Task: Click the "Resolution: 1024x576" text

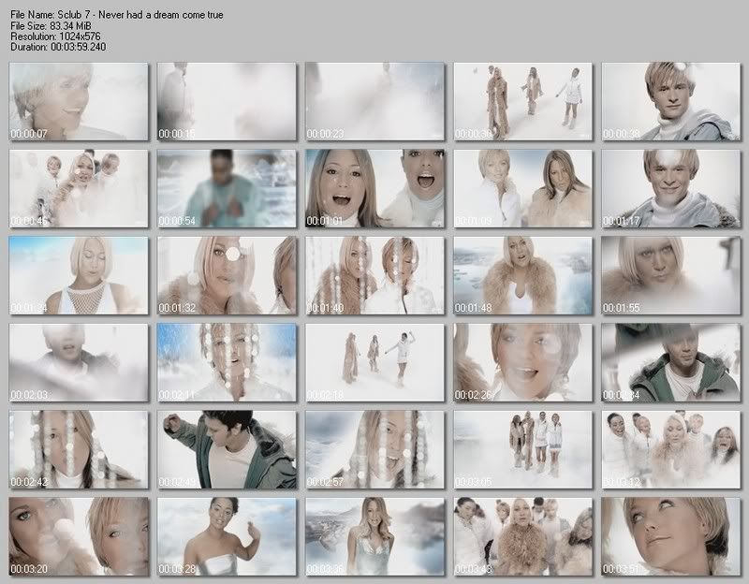Action: [55, 36]
